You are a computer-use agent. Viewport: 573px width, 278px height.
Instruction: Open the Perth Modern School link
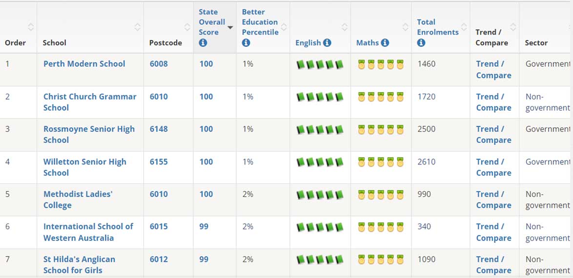[84, 64]
